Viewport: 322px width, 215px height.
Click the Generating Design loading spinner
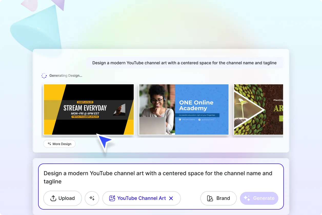click(x=44, y=75)
